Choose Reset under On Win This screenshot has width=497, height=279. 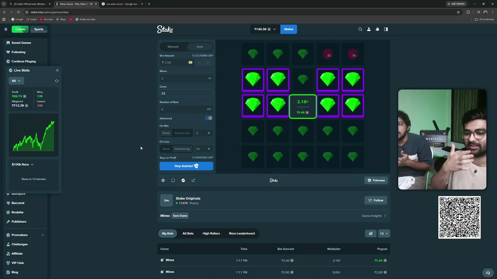click(x=166, y=133)
